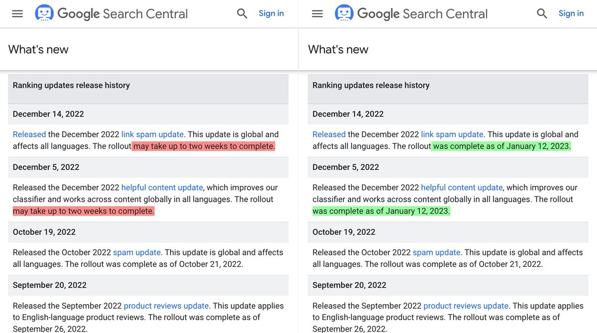Click Google Search Central logo in right panel
Viewport: 597px width, 333px height.
[411, 13]
